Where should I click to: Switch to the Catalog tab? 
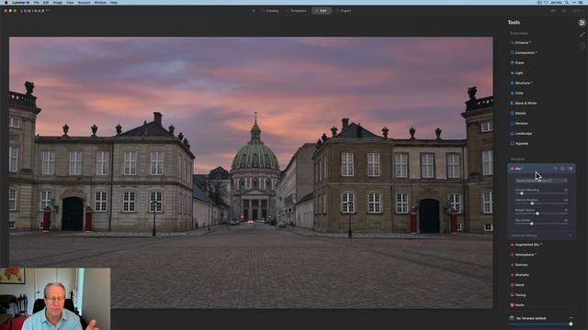click(x=269, y=11)
